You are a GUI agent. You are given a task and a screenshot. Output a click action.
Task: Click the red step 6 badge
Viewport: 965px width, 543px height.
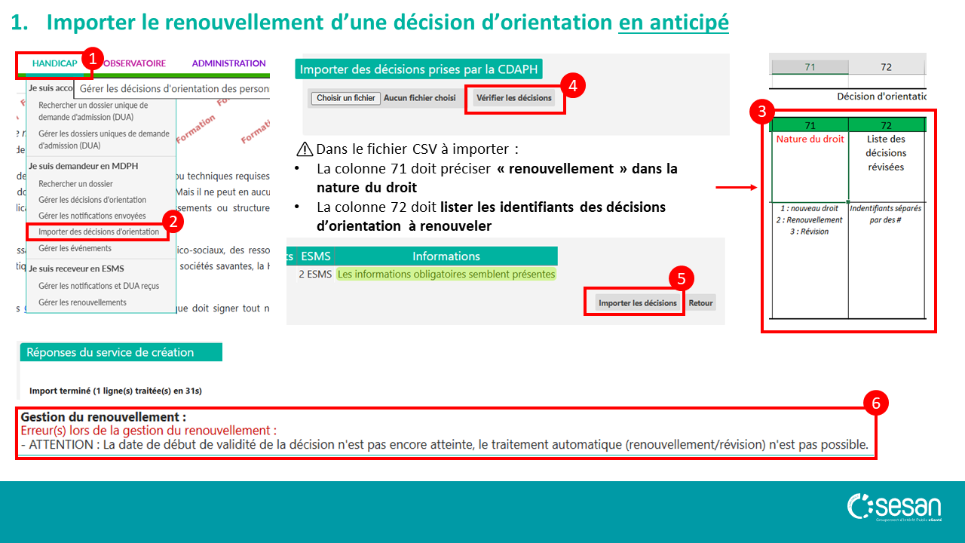pyautogui.click(x=876, y=403)
